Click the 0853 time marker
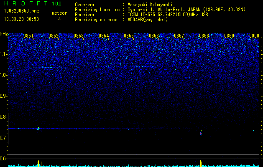Viewport: 263px width, 167px height. (79, 36)
